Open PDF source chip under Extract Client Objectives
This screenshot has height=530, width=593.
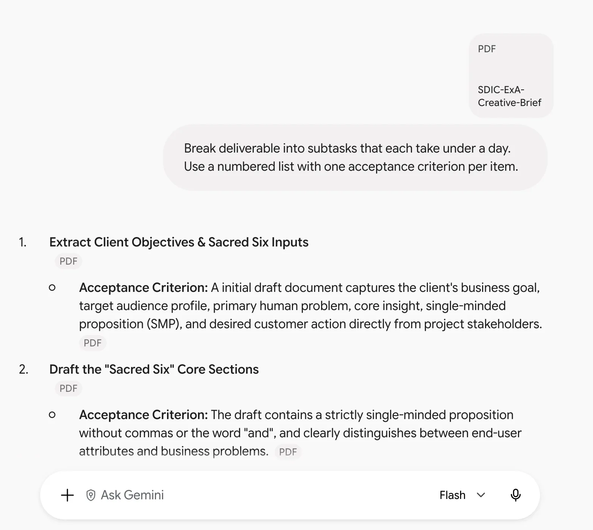(69, 261)
